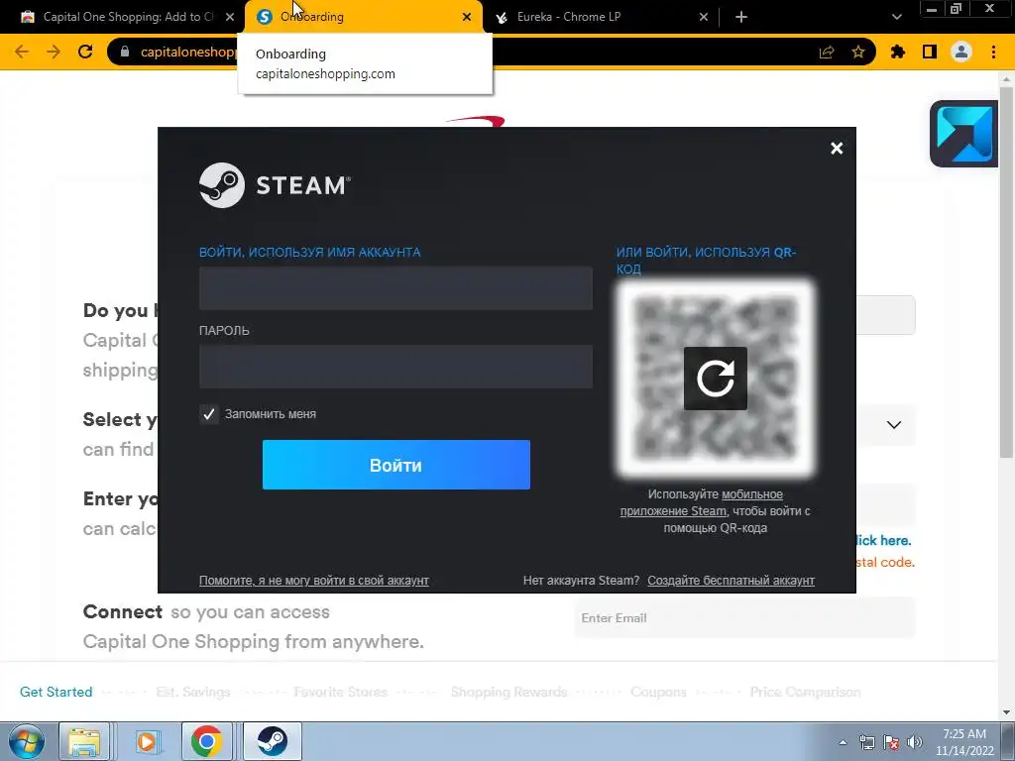Click the network tray icon
The width and height of the screenshot is (1015, 761).
click(x=866, y=742)
